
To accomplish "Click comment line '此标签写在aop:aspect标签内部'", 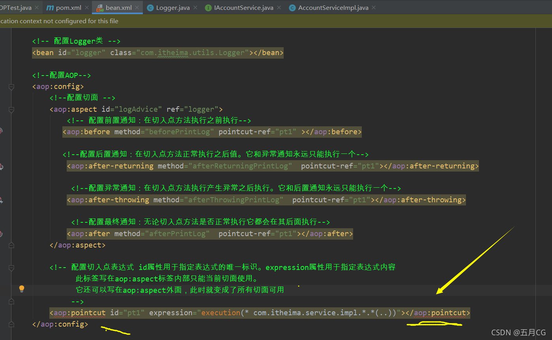I will (167, 279).
